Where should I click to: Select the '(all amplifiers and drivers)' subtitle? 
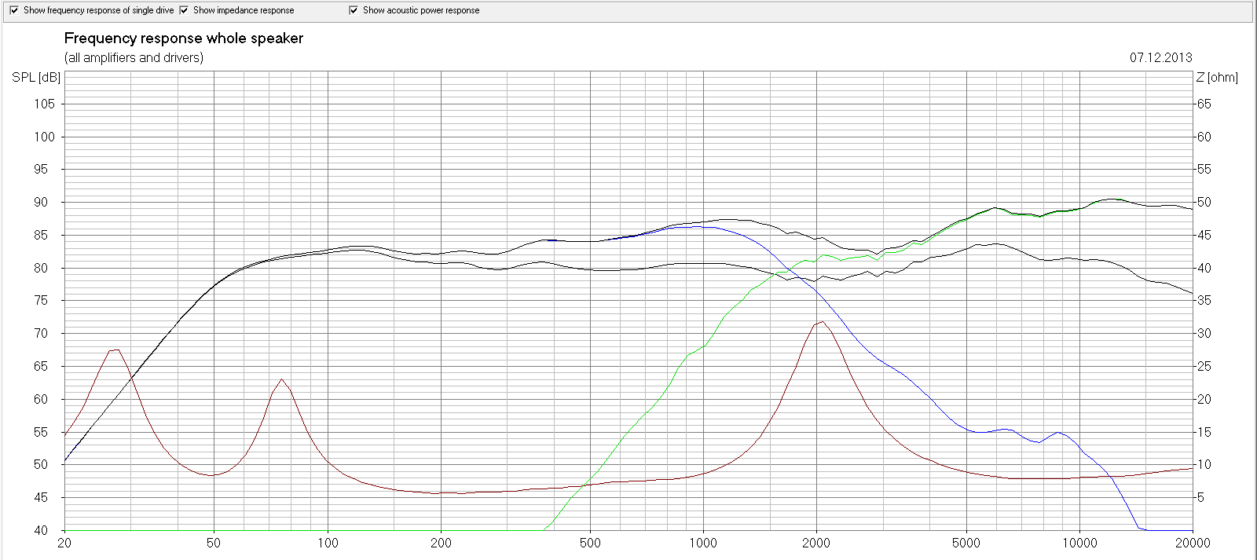134,57
